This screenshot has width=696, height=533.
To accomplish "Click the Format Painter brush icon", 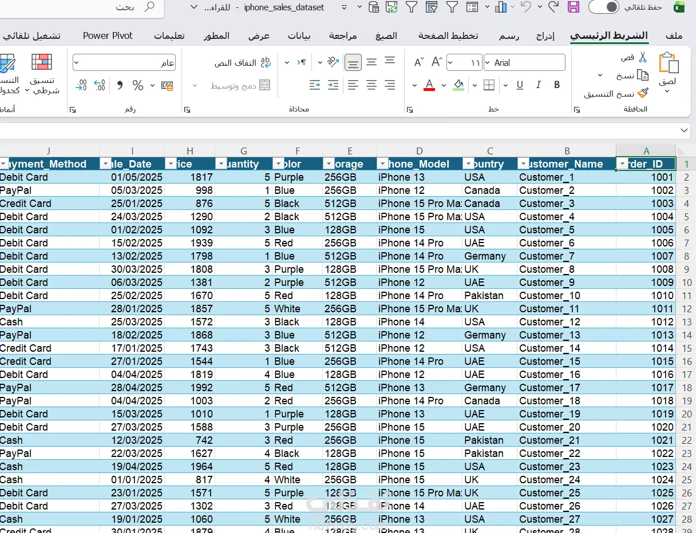I will click(643, 93).
